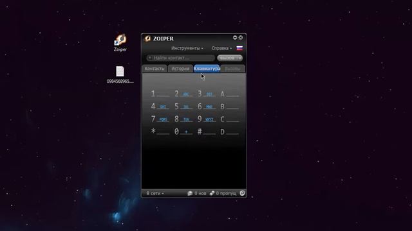412x231 pixels.
Task: Close the Zoiper window
Action: (x=240, y=37)
